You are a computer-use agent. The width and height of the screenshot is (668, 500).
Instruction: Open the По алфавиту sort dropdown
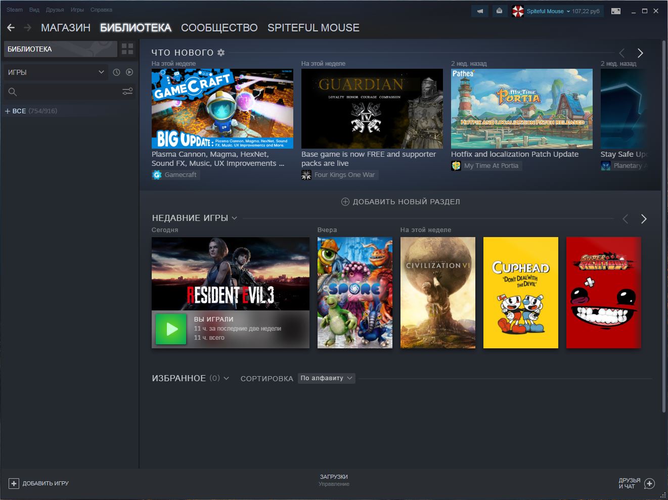(x=326, y=378)
